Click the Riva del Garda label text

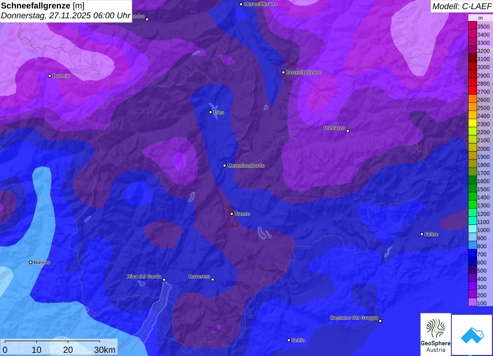point(144,276)
